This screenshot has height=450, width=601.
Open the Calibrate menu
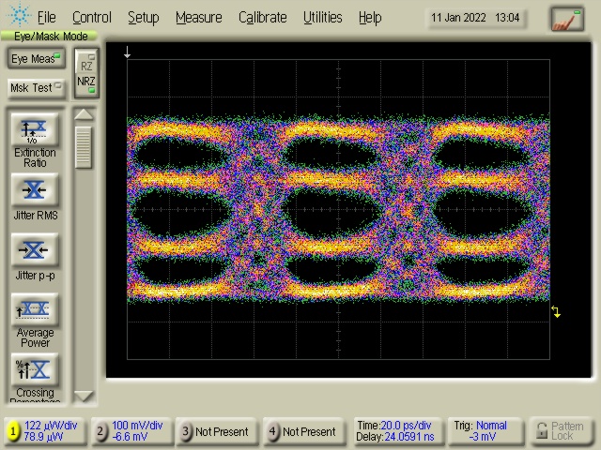[263, 17]
